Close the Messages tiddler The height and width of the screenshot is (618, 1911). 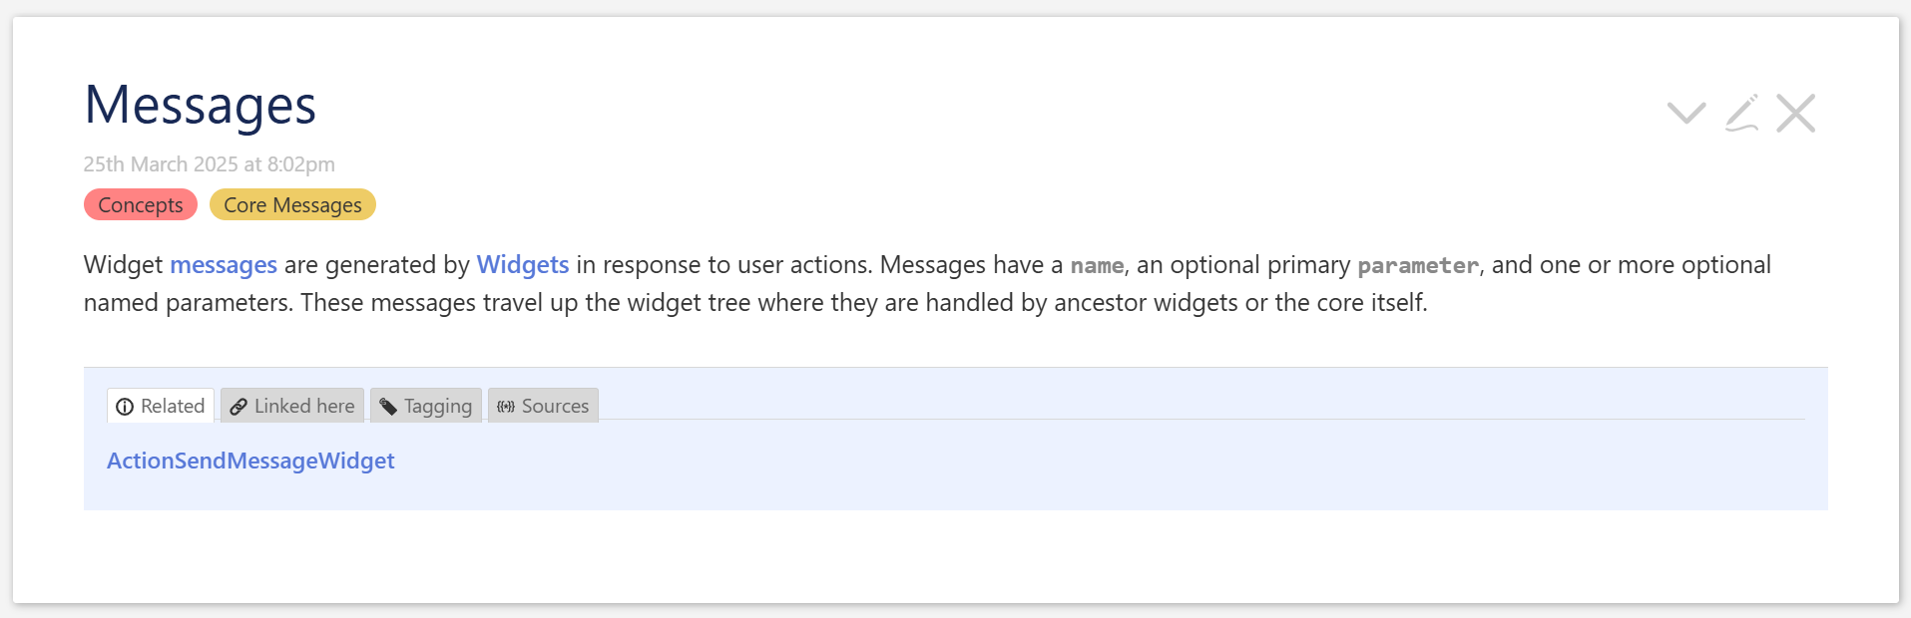click(1796, 113)
